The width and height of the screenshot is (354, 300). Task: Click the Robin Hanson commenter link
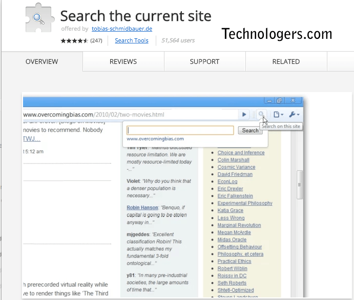pyautogui.click(x=142, y=207)
